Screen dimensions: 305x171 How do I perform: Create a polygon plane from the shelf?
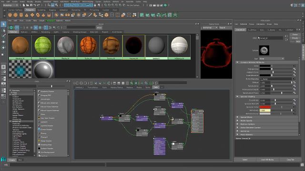click(x=32, y=15)
